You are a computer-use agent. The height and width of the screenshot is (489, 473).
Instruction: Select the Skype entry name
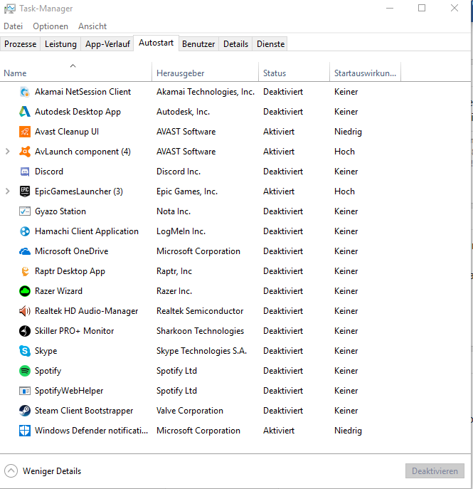(46, 351)
